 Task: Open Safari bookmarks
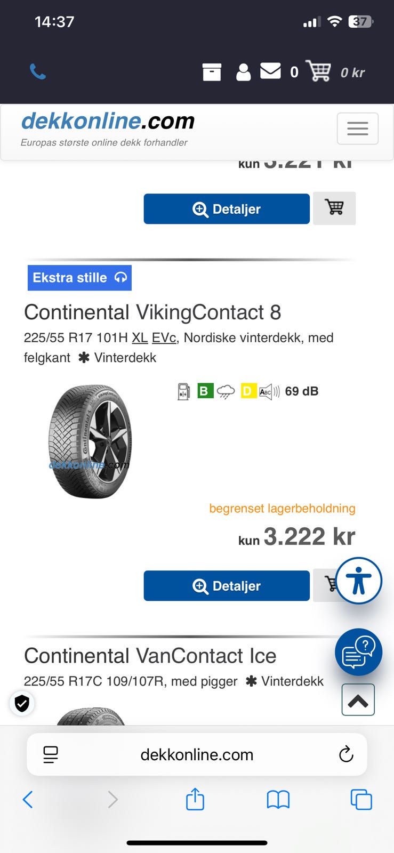point(278,800)
